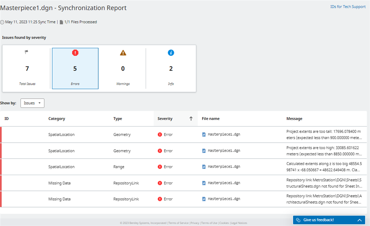370x226 pixels.
Task: Click the sort arrow on the Severity column
Action: coord(191,118)
